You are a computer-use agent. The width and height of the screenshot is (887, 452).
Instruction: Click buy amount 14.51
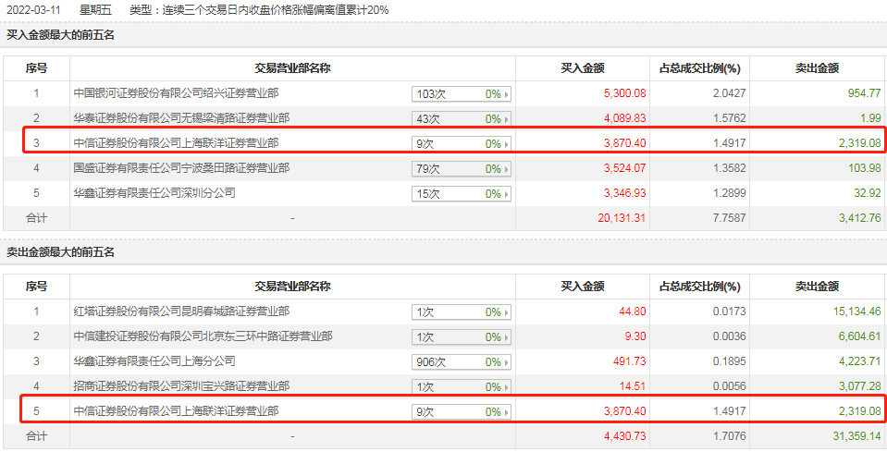[633, 385]
